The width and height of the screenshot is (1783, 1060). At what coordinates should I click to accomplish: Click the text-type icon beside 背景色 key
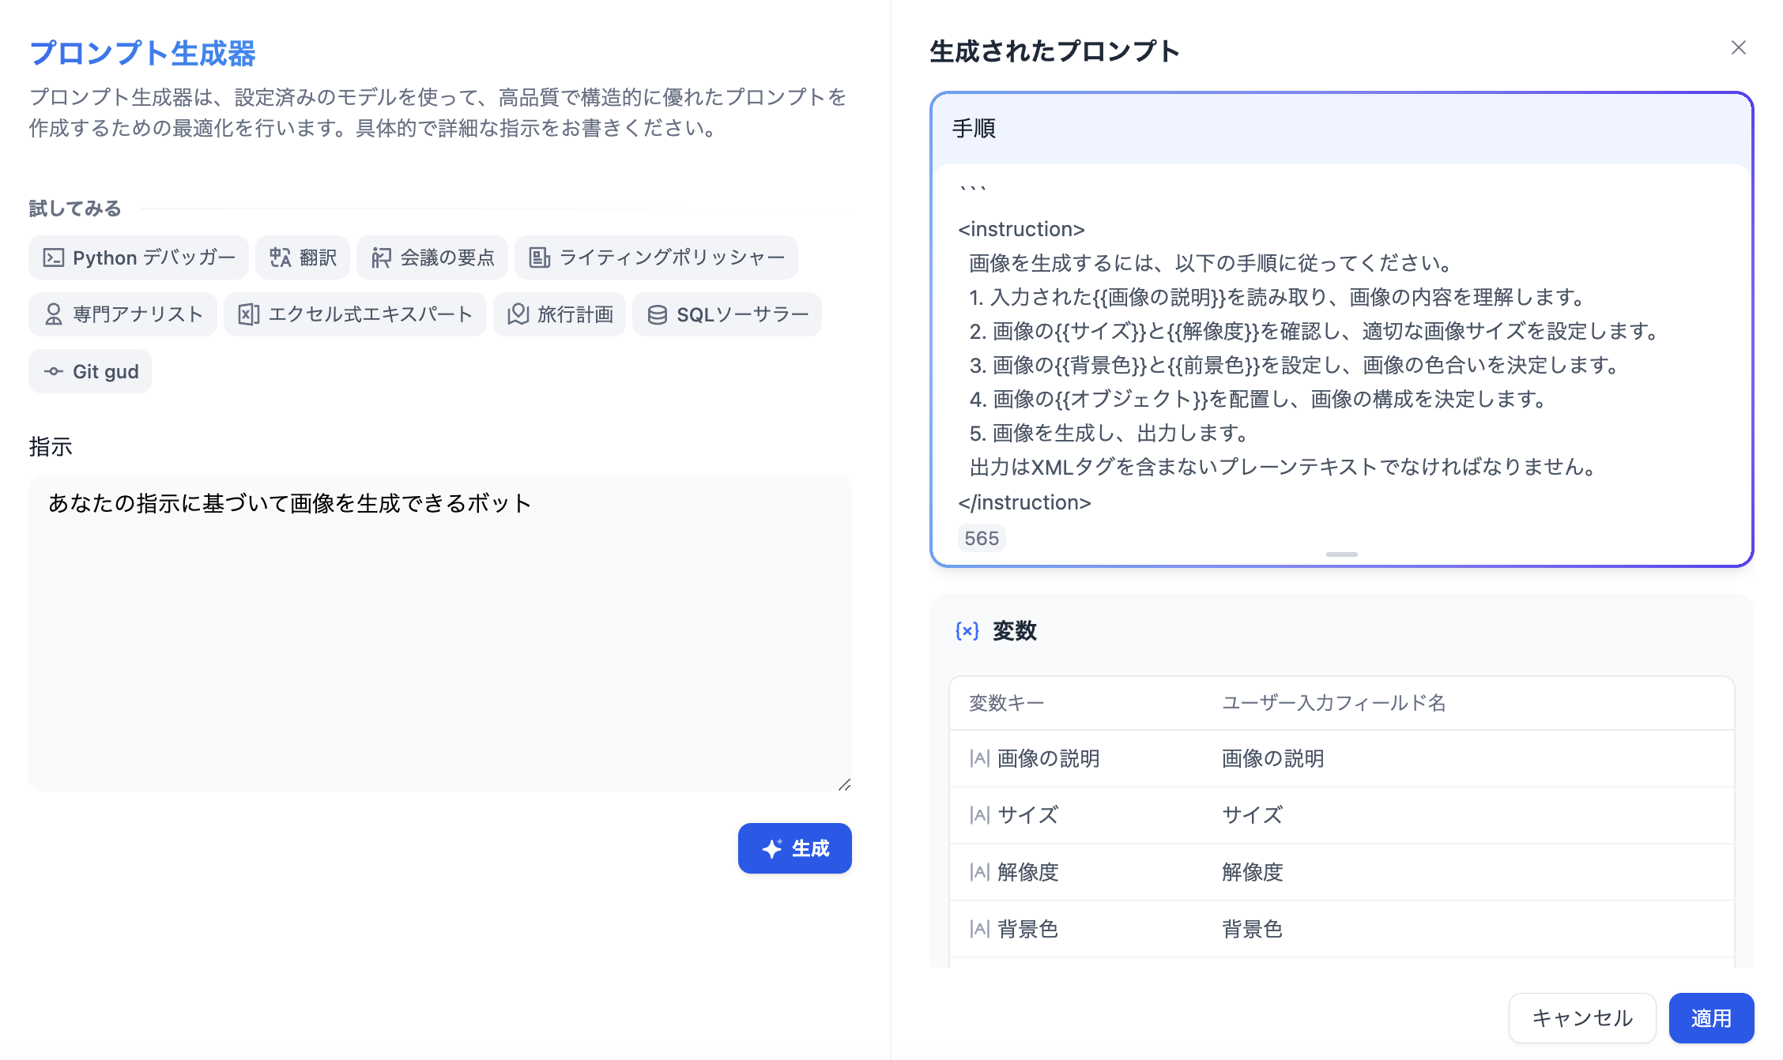[979, 929]
